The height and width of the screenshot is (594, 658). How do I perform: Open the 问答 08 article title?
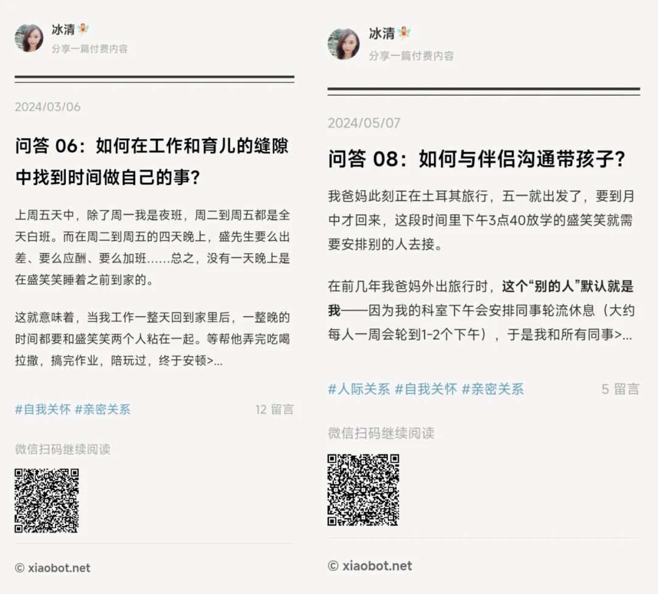pyautogui.click(x=476, y=159)
